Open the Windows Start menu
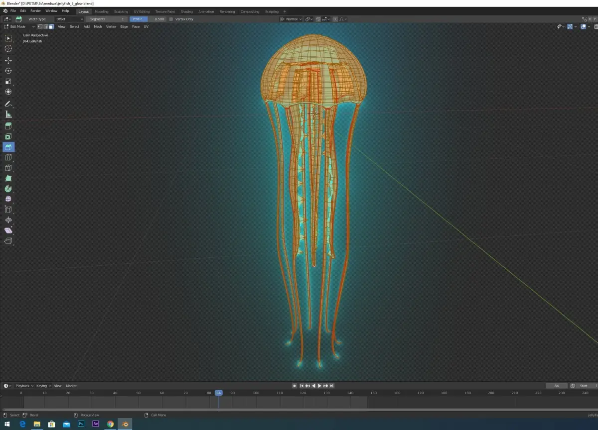The height and width of the screenshot is (430, 598). 7,424
